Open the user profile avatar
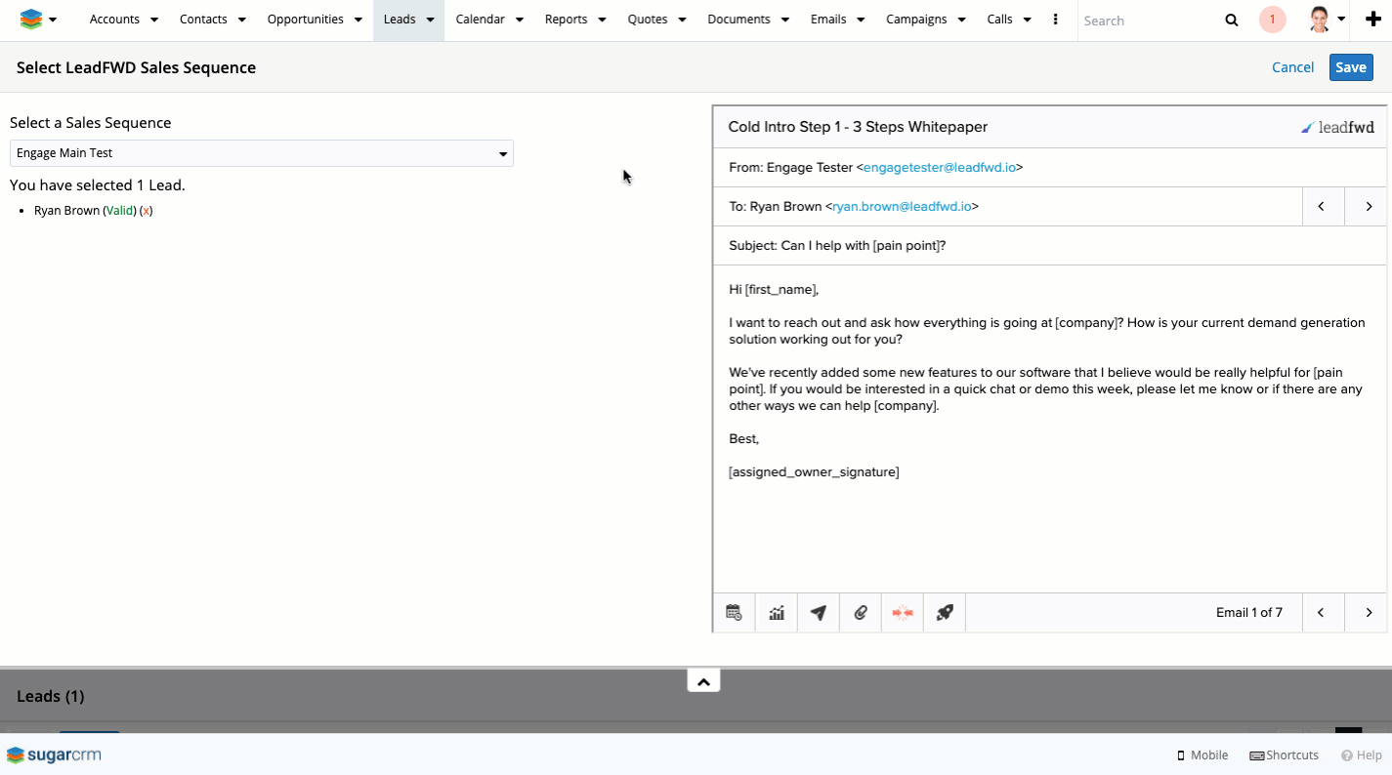This screenshot has width=1392, height=775. 1319,20
